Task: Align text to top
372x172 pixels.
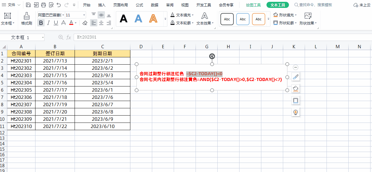Action: point(94,15)
